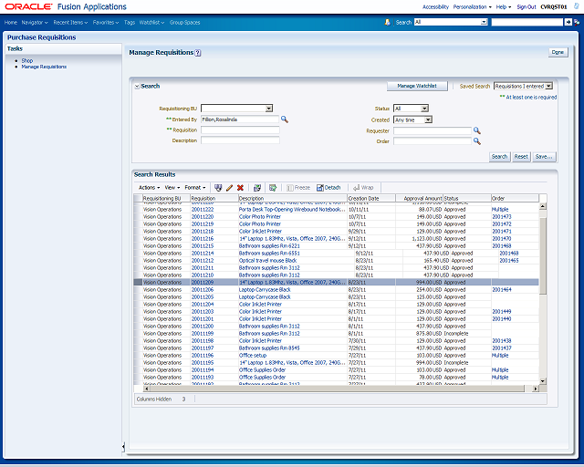Sort by the Approval Amount column header
This screenshot has height=467, width=584.
pyautogui.click(x=419, y=199)
